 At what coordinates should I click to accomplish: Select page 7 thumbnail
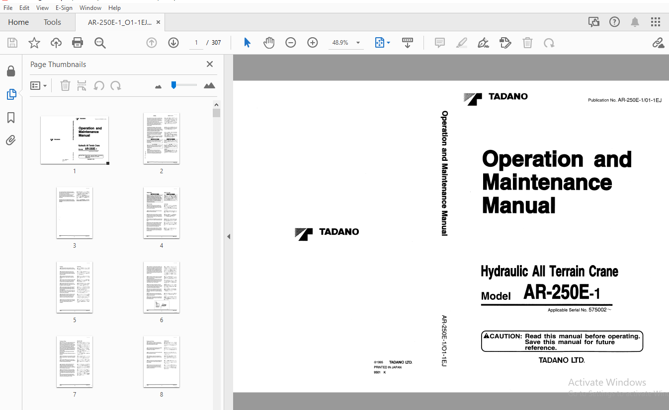tap(75, 361)
